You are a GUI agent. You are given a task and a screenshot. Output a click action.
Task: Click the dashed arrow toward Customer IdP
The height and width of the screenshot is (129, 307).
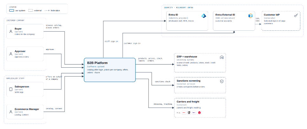[258, 24]
